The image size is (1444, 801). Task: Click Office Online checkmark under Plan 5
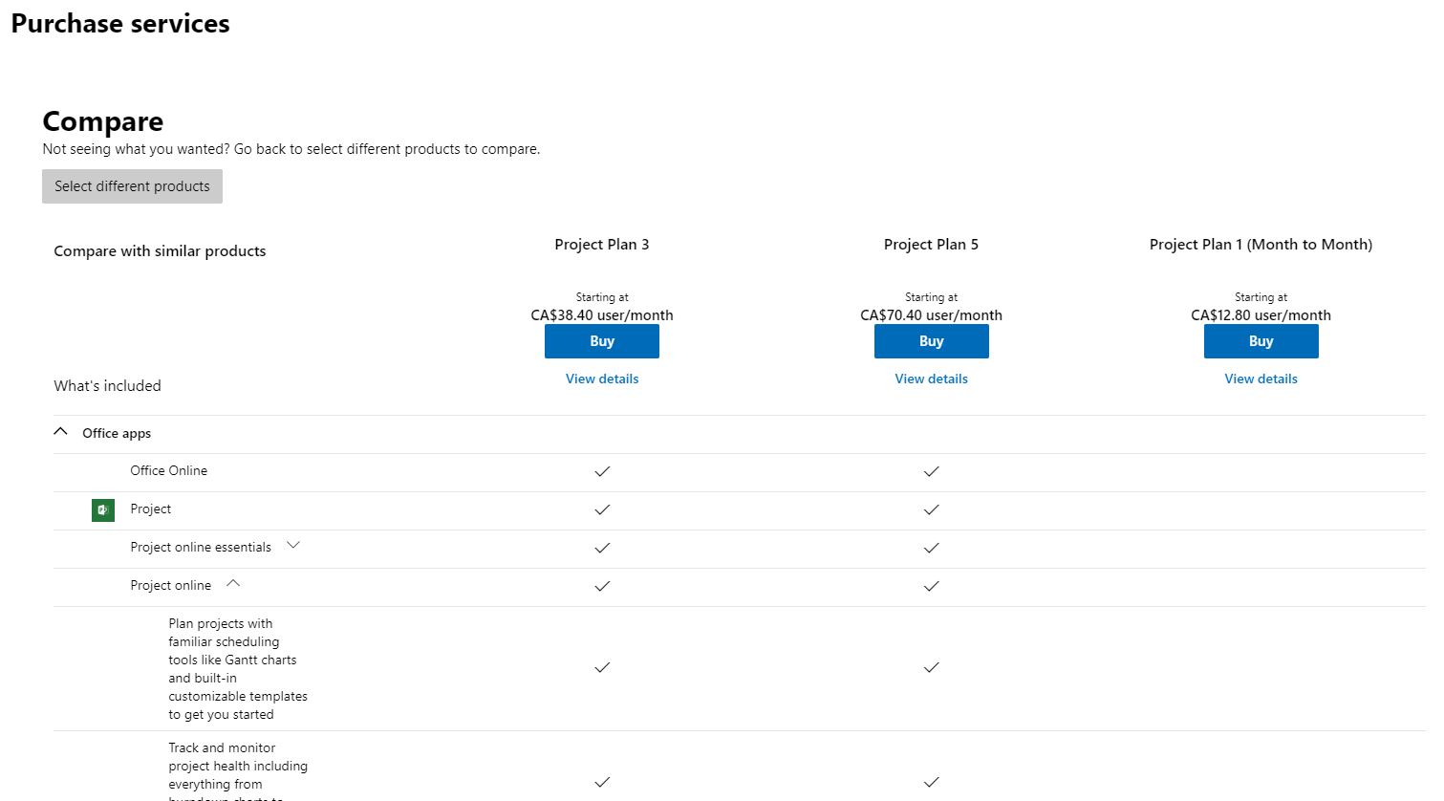932,471
